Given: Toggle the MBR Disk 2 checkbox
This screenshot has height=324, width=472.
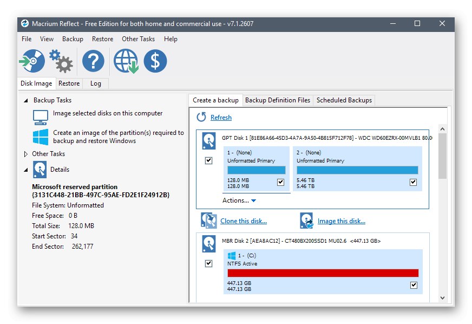Looking at the screenshot, I should click(x=208, y=263).
